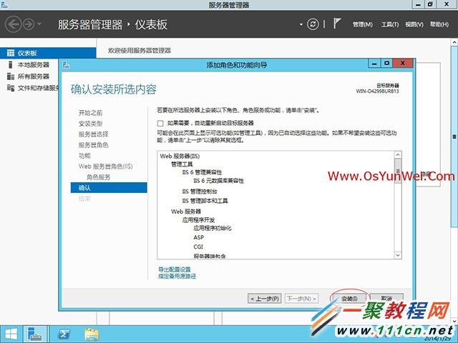Click the 所有服务器 sidebar icon
Viewport: 458px width, 343px height.
click(11, 76)
